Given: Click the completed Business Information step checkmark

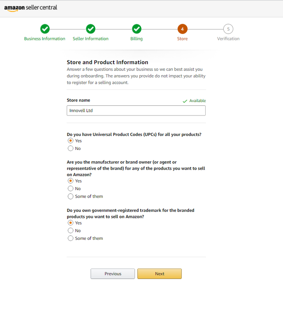Looking at the screenshot, I should [45, 29].
